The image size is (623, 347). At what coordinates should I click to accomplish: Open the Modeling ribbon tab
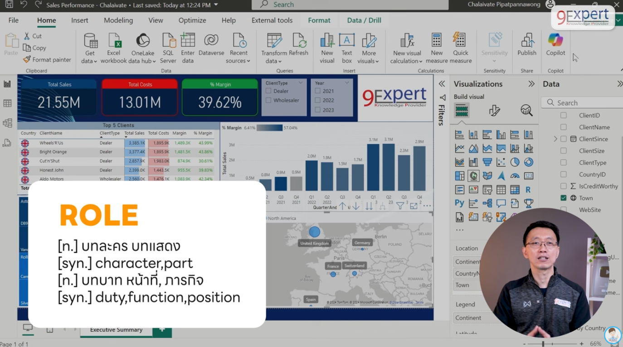[118, 20]
